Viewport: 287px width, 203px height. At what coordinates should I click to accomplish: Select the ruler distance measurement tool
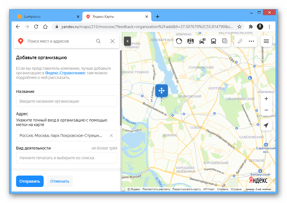click(240, 41)
